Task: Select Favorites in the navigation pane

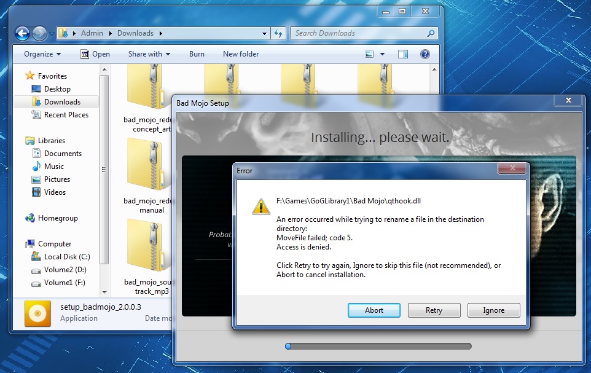Action: pos(52,76)
